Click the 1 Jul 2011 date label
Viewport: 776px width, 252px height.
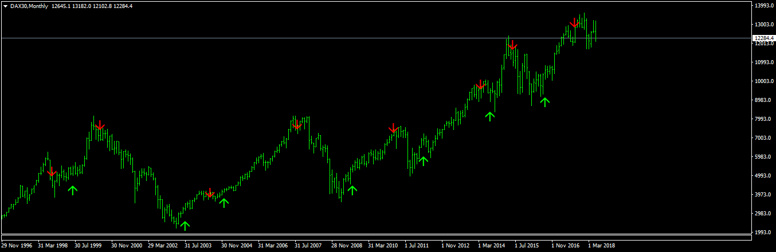(418, 245)
